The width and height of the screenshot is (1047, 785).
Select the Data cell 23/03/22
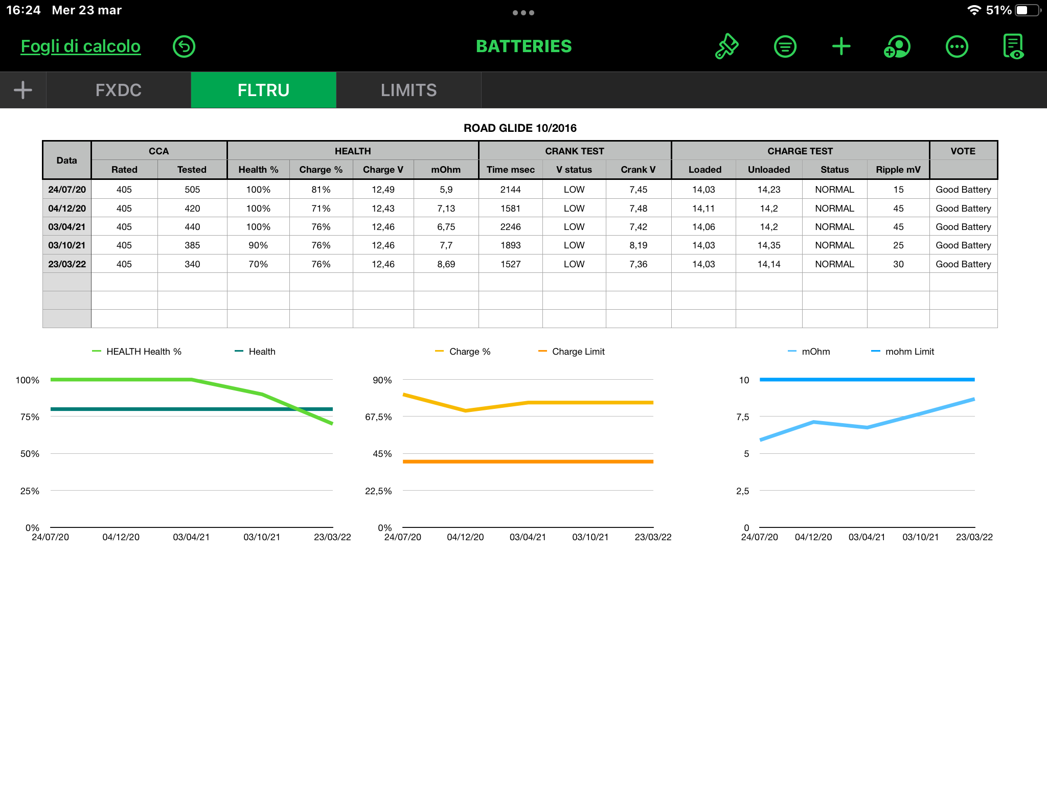67,264
